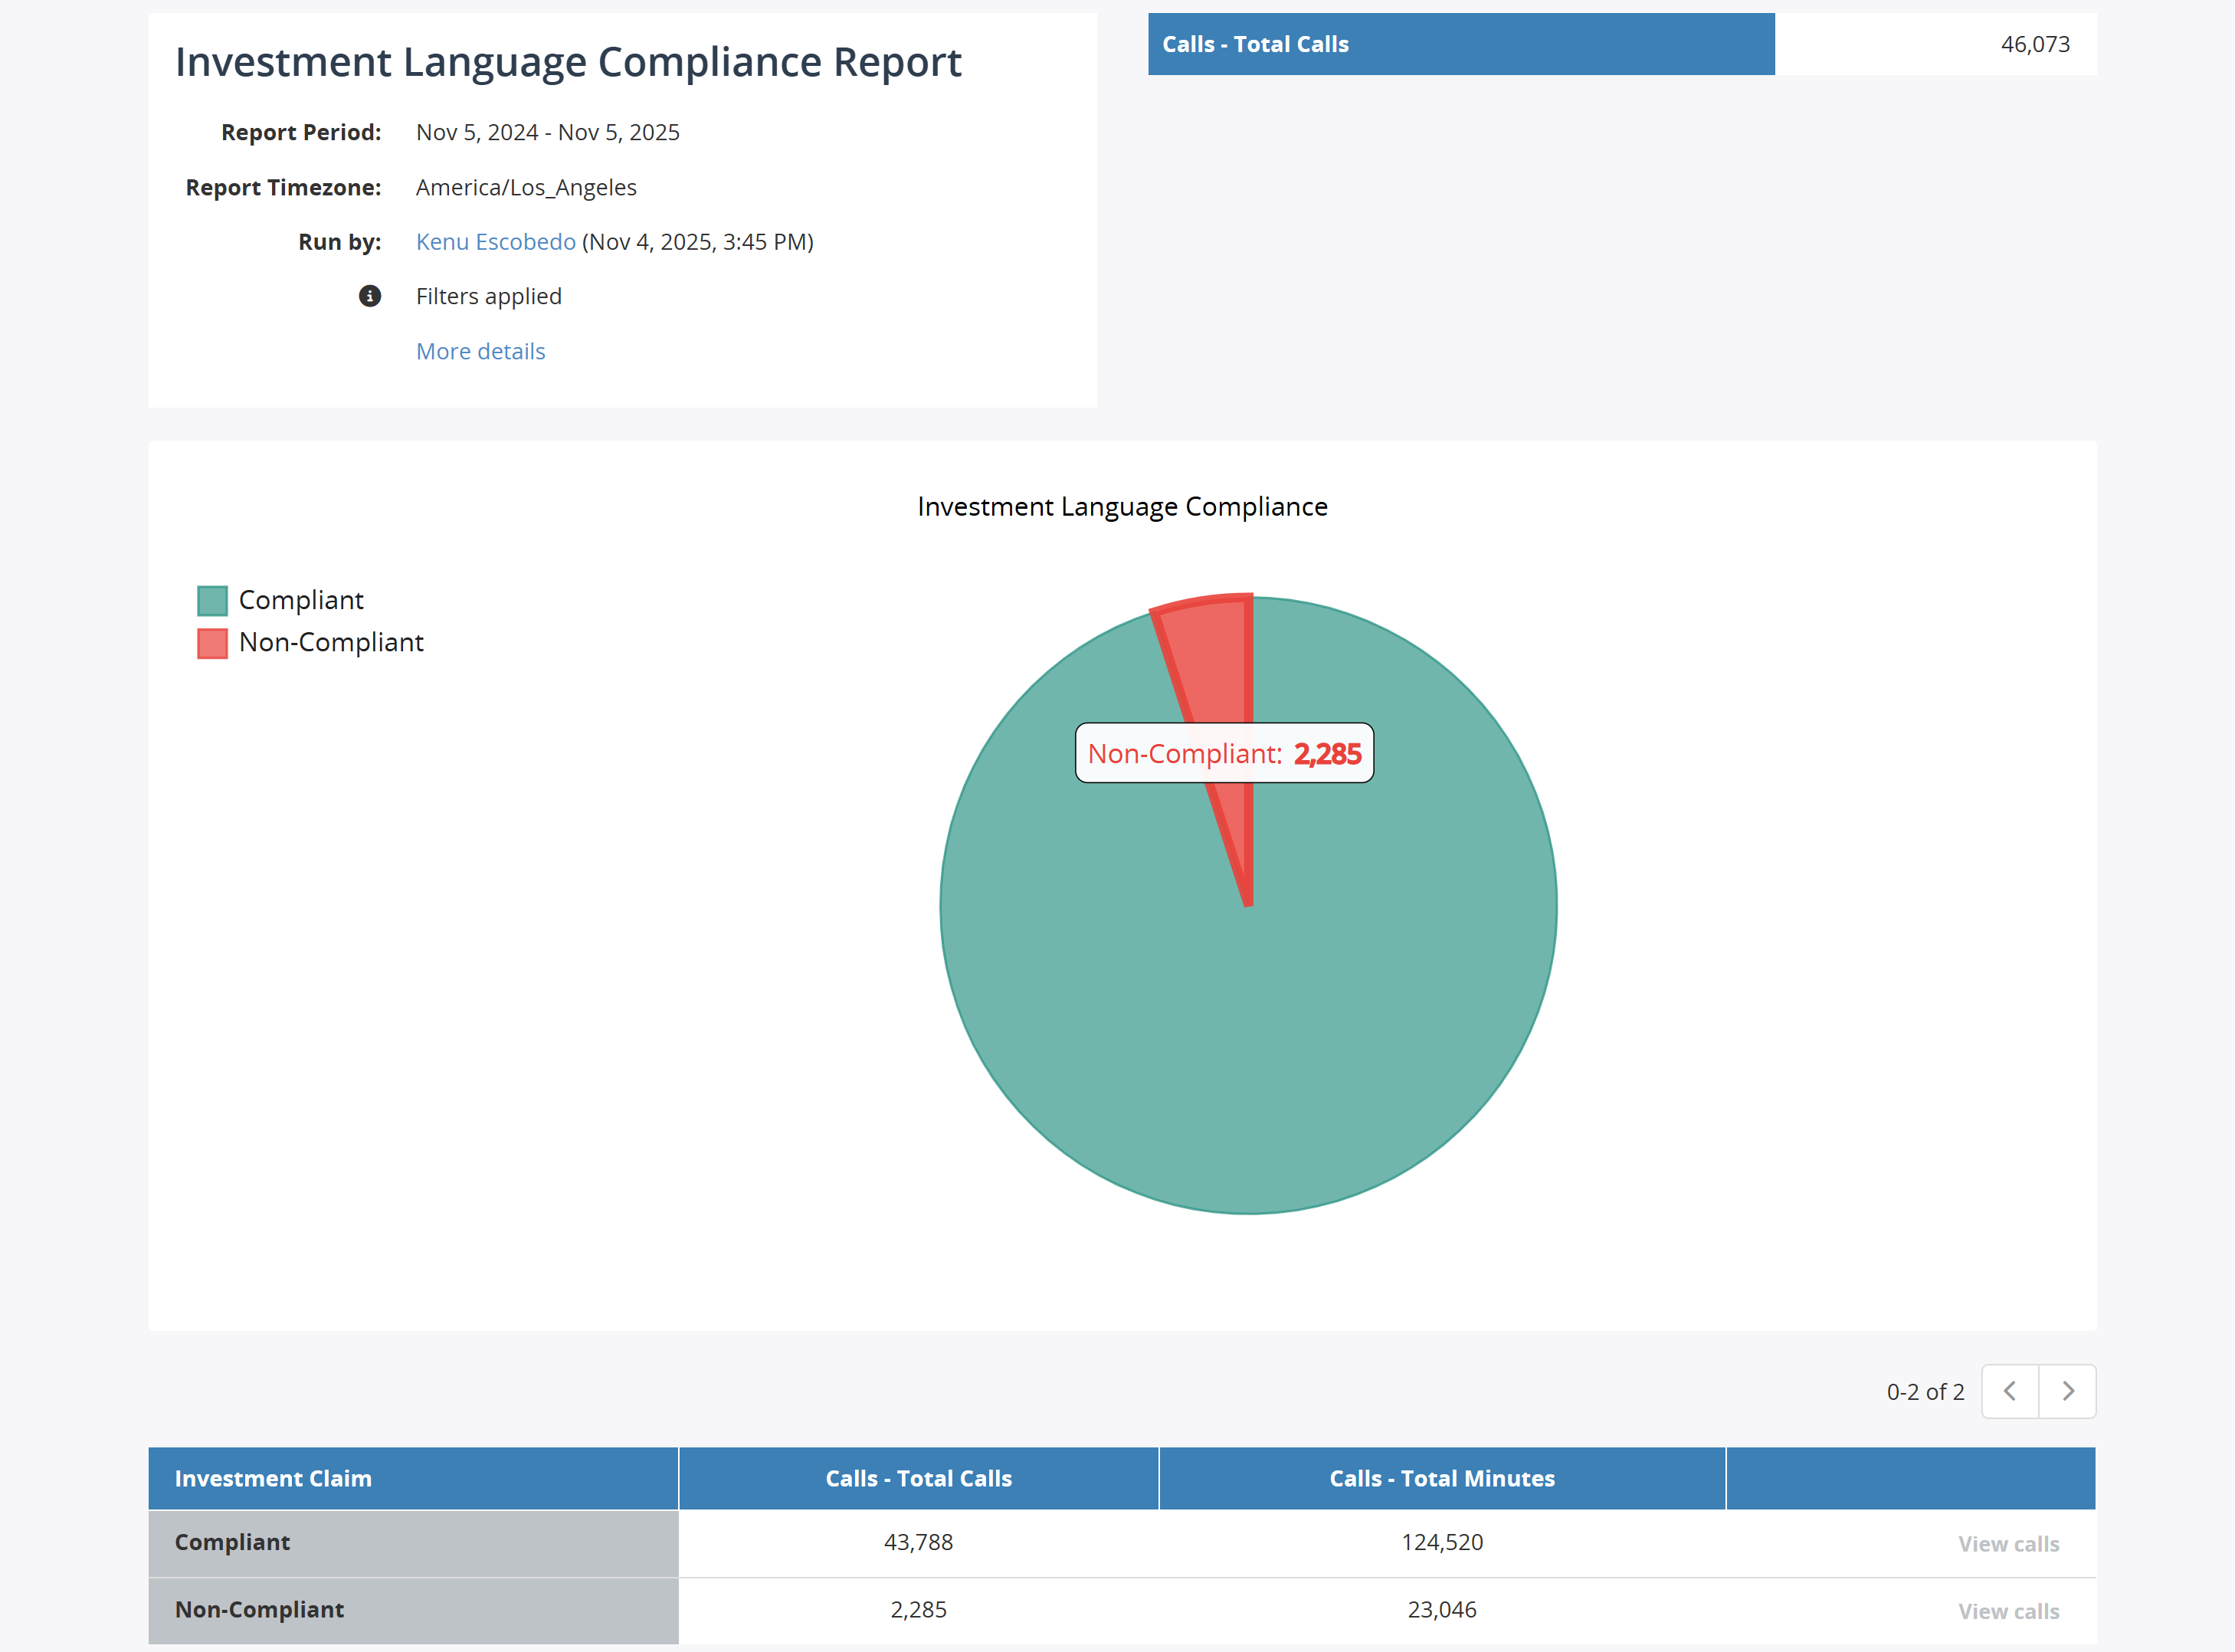Click the Investment Claim column header
Screen dimensions: 2235x1652
[x=274, y=1478]
